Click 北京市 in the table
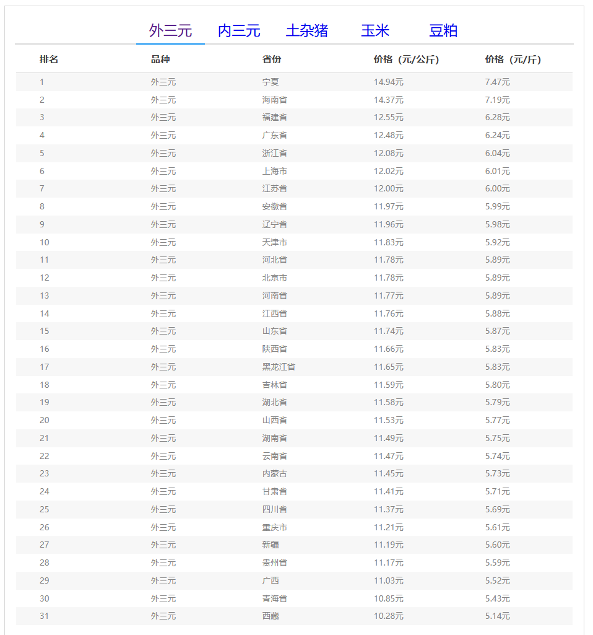This screenshot has height=635, width=593. click(274, 278)
